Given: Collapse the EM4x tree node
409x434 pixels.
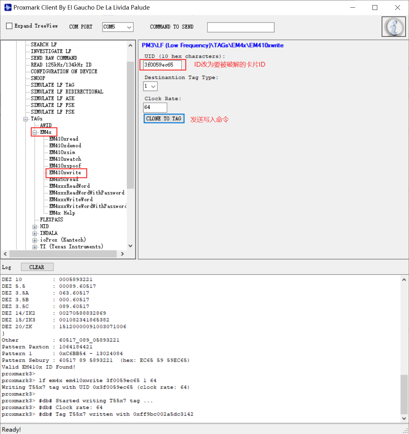Looking at the screenshot, I should 35,132.
